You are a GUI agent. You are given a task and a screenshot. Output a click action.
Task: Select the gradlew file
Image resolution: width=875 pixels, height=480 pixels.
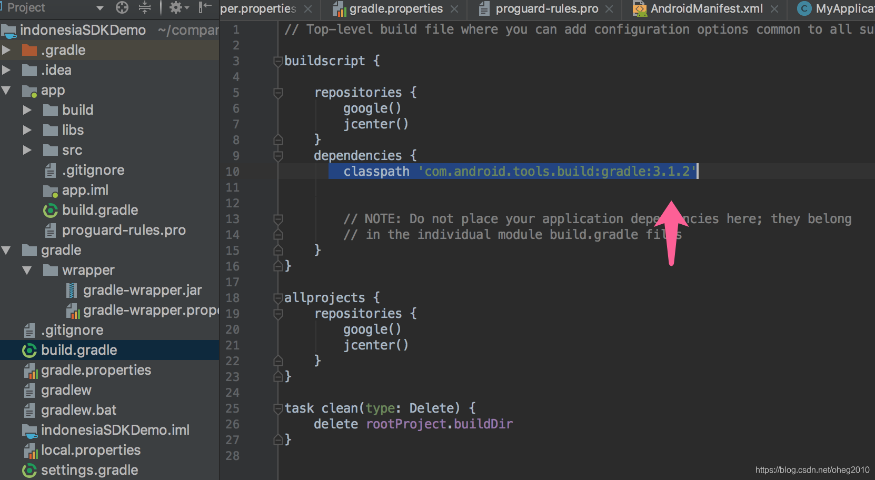[66, 390]
